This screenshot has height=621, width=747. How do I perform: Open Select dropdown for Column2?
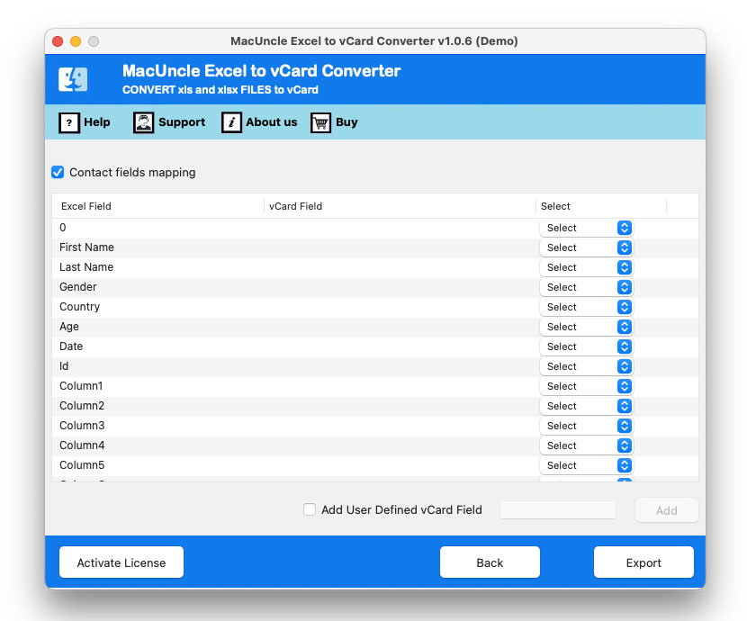pos(586,406)
